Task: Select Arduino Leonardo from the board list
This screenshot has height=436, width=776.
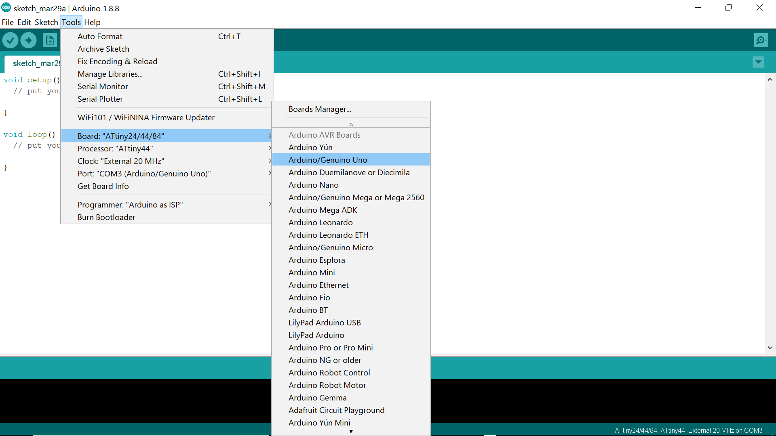Action: 320,222
